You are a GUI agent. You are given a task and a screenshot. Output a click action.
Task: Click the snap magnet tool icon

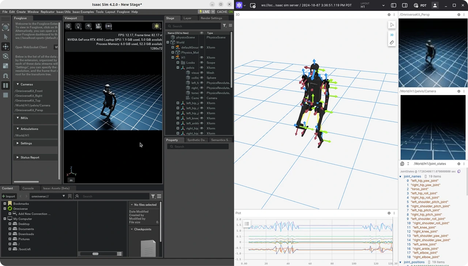point(5,76)
